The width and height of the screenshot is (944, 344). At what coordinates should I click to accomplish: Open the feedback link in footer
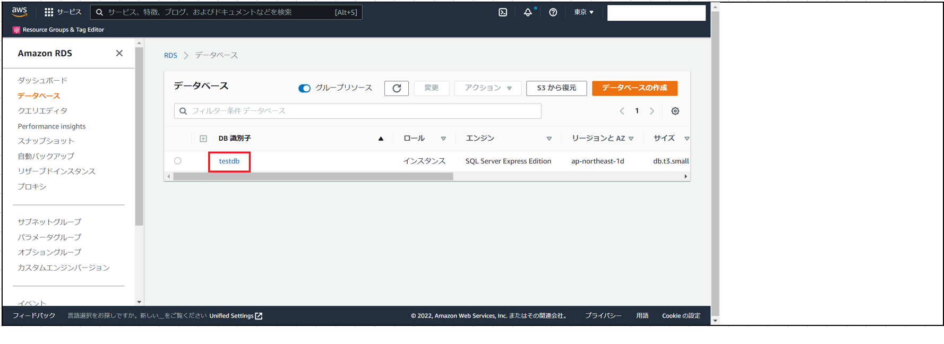pos(34,316)
